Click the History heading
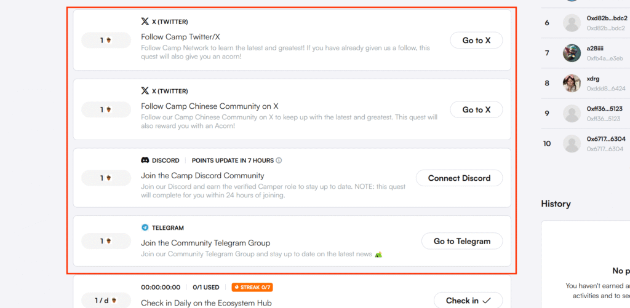 556,203
